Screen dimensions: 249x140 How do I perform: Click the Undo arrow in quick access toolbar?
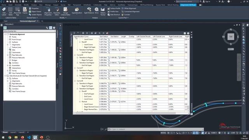tap(26, 2)
